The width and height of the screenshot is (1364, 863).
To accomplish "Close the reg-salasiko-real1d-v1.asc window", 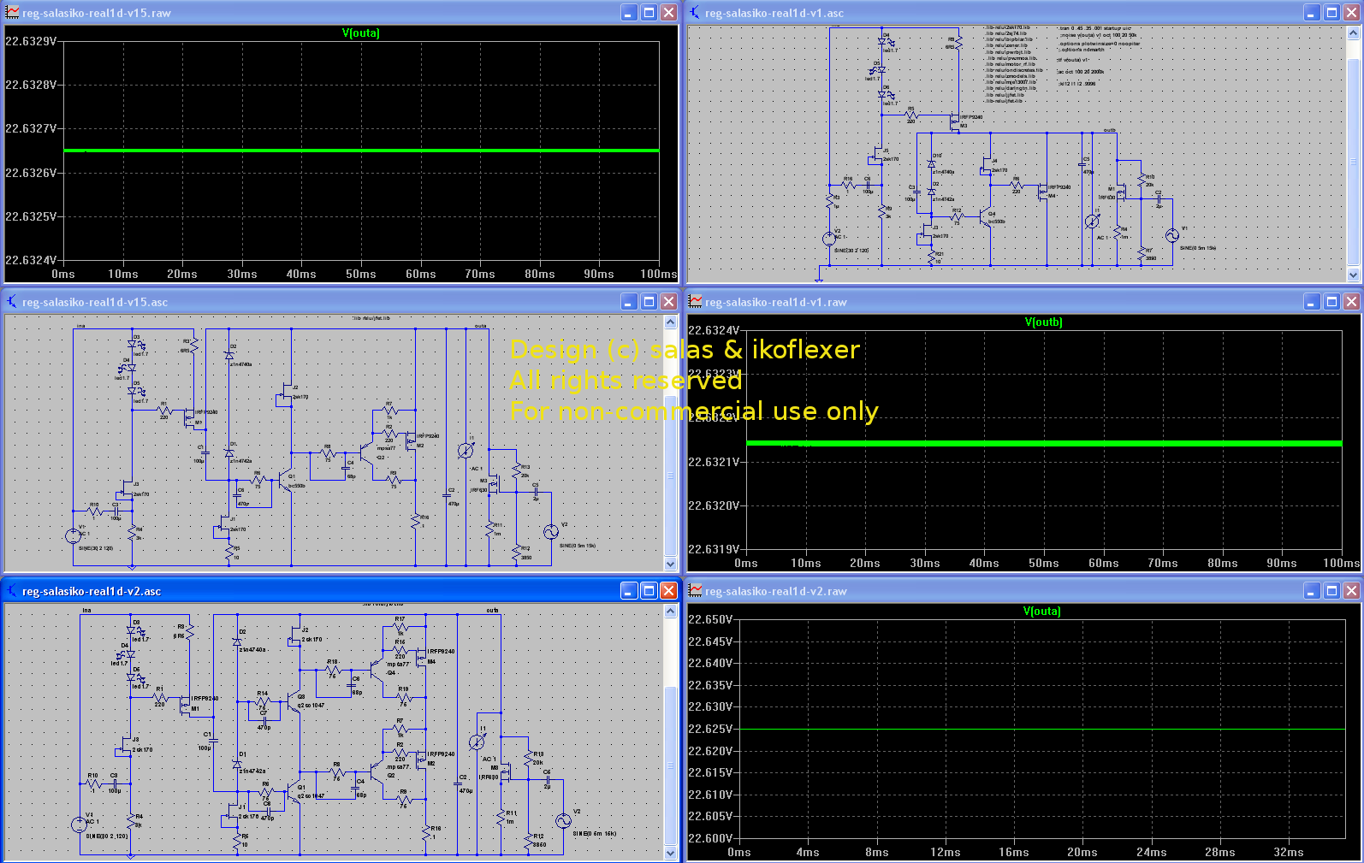I will 1351,13.
